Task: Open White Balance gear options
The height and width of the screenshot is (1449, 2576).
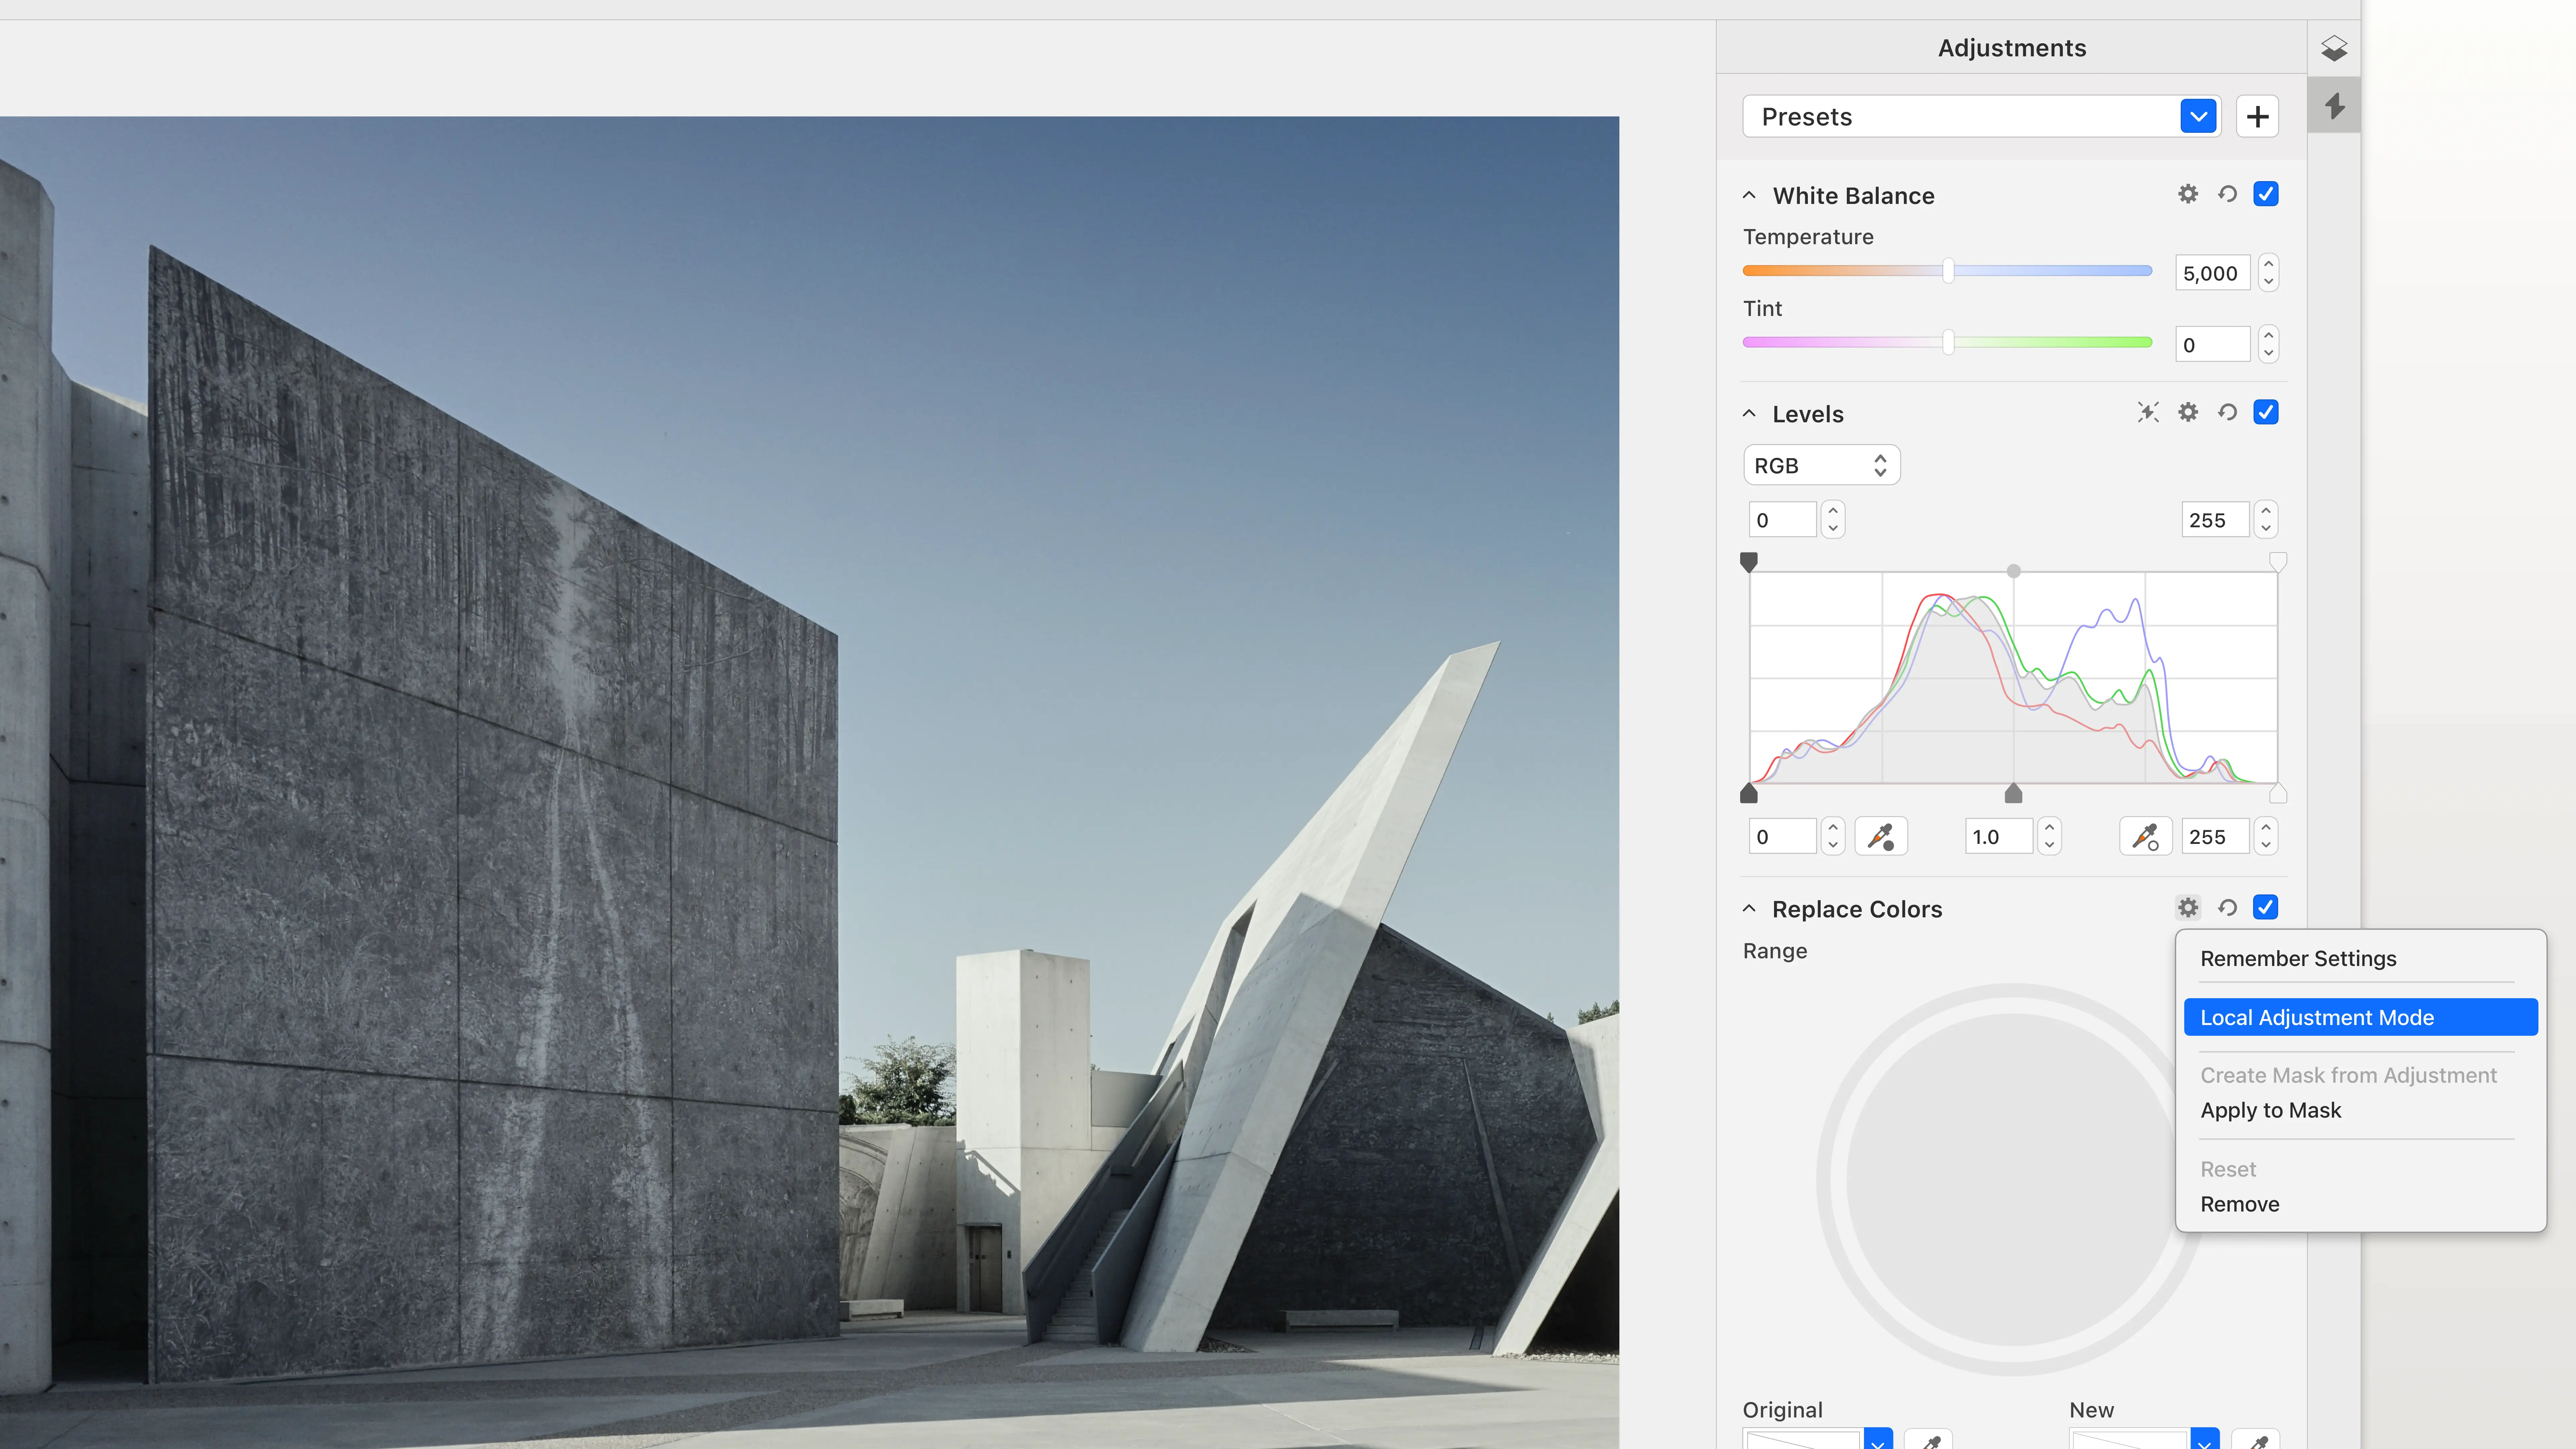Action: [x=2188, y=194]
